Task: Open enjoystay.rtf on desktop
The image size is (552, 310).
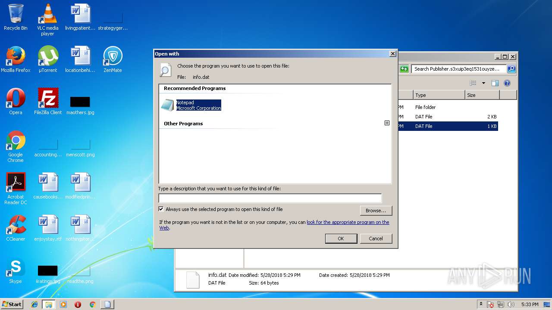Action: click(47, 228)
